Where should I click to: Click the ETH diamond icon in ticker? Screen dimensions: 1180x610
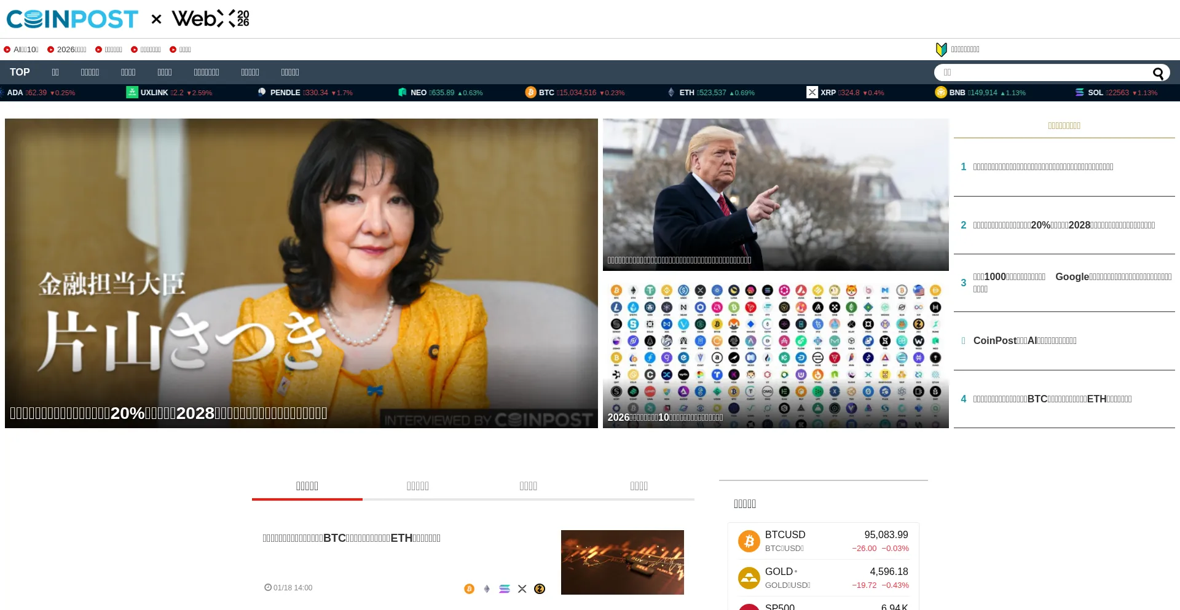[x=671, y=92]
